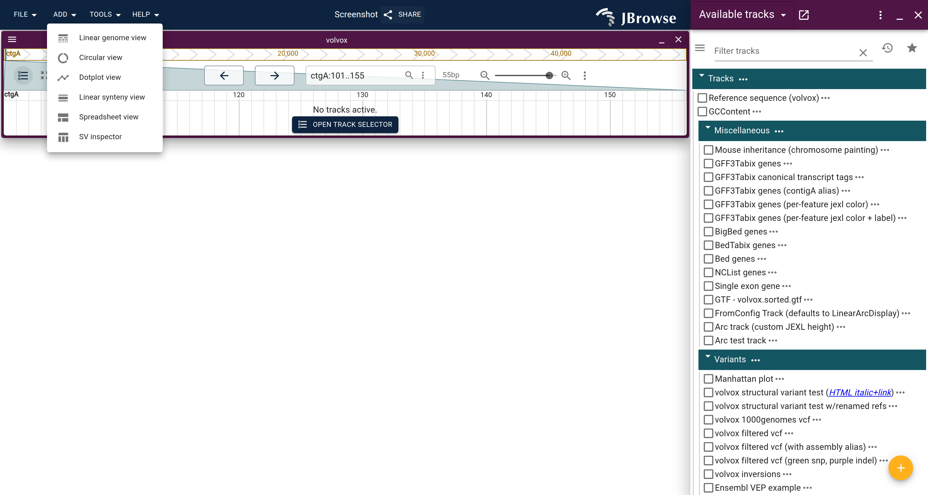The image size is (928, 495).
Task: Open the ADD menu dropdown
Action: tap(64, 15)
